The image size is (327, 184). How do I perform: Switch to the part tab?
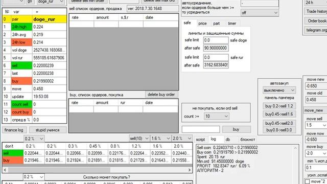pos(216,24)
